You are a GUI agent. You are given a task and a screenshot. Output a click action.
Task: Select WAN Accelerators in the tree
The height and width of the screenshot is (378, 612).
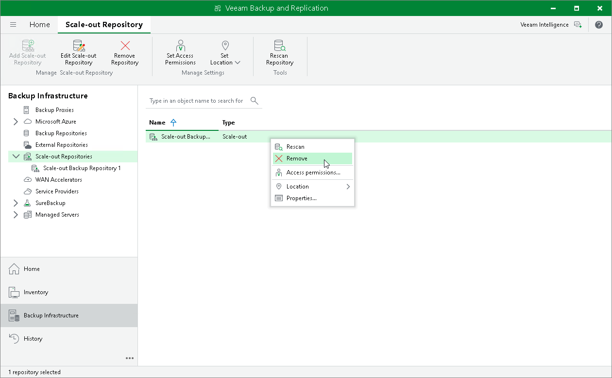click(59, 180)
